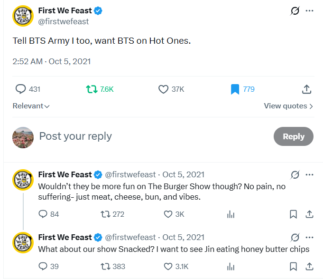Click the @firstwefeast handle under the header
Image resolution: width=323 pixels, height=279 pixels.
coord(64,21)
